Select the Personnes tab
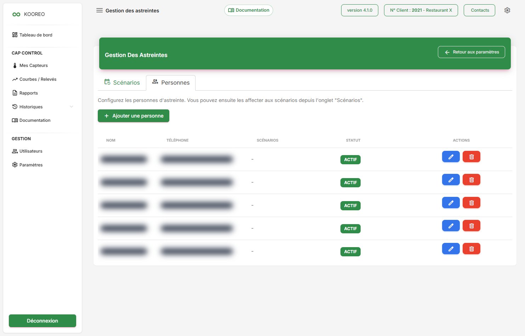Viewport: 525px width, 336px height. pyautogui.click(x=171, y=82)
